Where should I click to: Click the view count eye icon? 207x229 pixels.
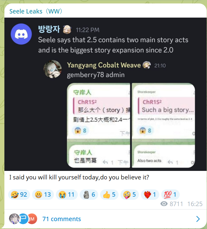pyautogui.click(x=164, y=204)
